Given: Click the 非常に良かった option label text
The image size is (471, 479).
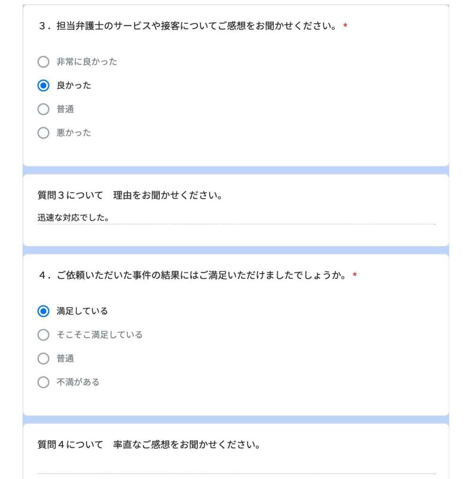Looking at the screenshot, I should (87, 62).
